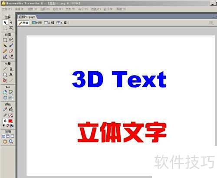This screenshot has height=178, width=217.
Task: Toggle show slices and hotspots
Action: [11, 98]
